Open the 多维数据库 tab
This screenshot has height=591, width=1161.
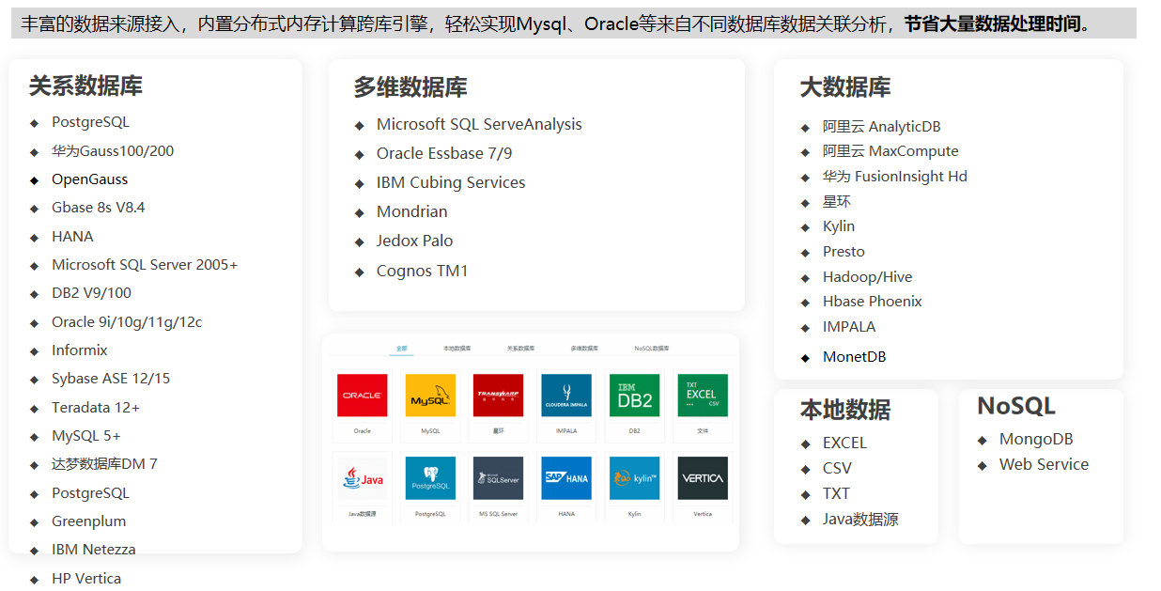point(584,348)
